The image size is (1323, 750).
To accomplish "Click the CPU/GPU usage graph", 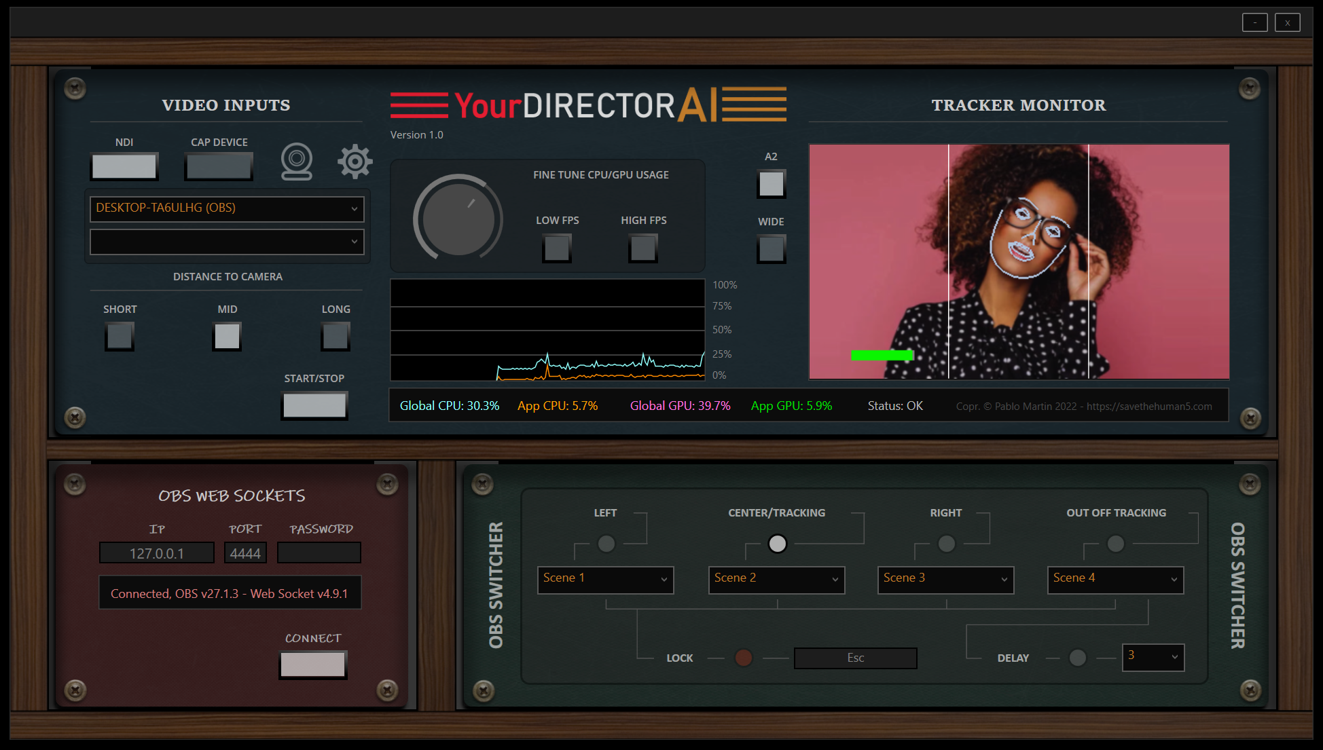I will point(547,330).
